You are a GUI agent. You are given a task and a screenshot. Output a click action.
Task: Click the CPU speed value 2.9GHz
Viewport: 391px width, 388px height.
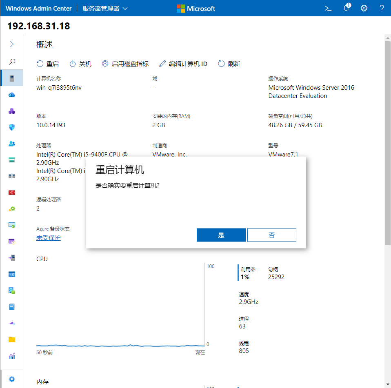pos(249,302)
